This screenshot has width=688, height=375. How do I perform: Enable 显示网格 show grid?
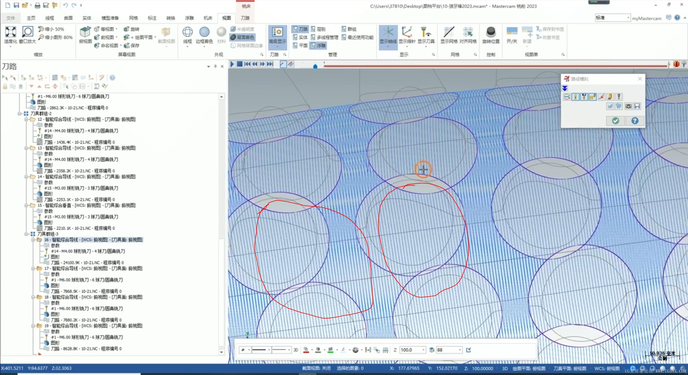[449, 35]
